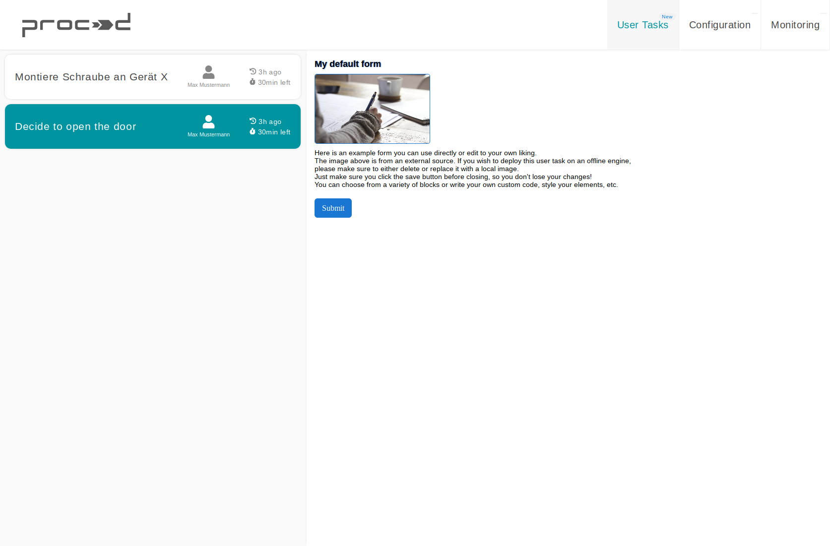Switch to the Configuration tab
Screen dimensions: 830x546
coord(719,25)
